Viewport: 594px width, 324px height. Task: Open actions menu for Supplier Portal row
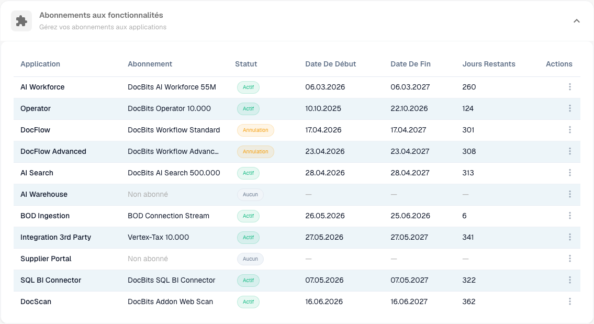[x=570, y=259]
